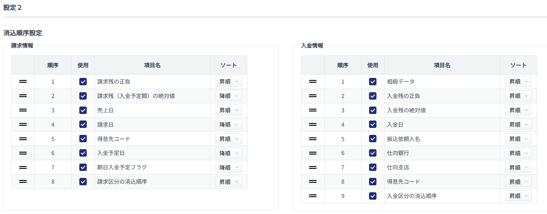The width and height of the screenshot is (547, 214).
Task: Click drag handle icon for 請求区分の消込順序 row
Action: 23,182
